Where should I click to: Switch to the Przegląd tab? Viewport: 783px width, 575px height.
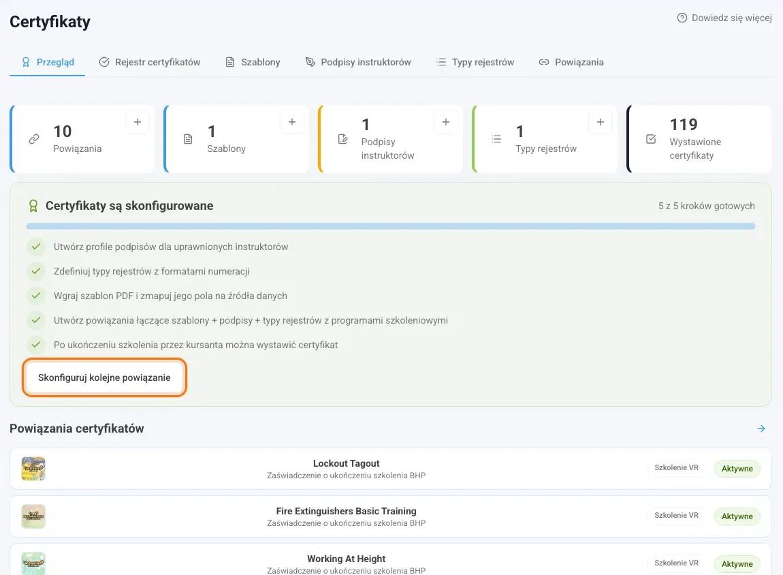pos(48,63)
